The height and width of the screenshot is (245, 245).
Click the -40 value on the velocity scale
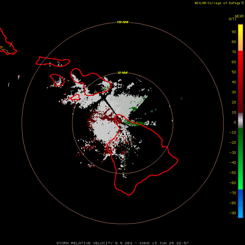(x=233, y=163)
